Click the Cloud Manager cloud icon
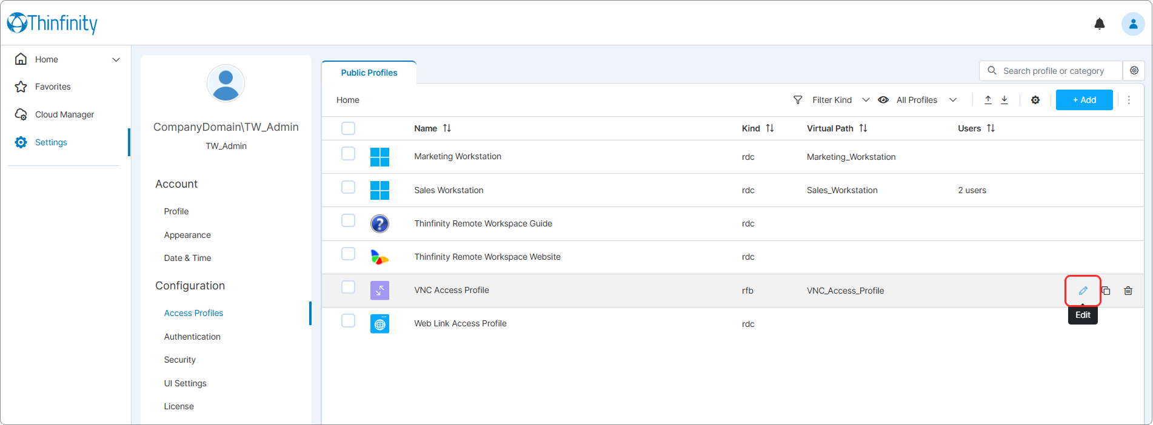This screenshot has width=1153, height=425. click(21, 114)
